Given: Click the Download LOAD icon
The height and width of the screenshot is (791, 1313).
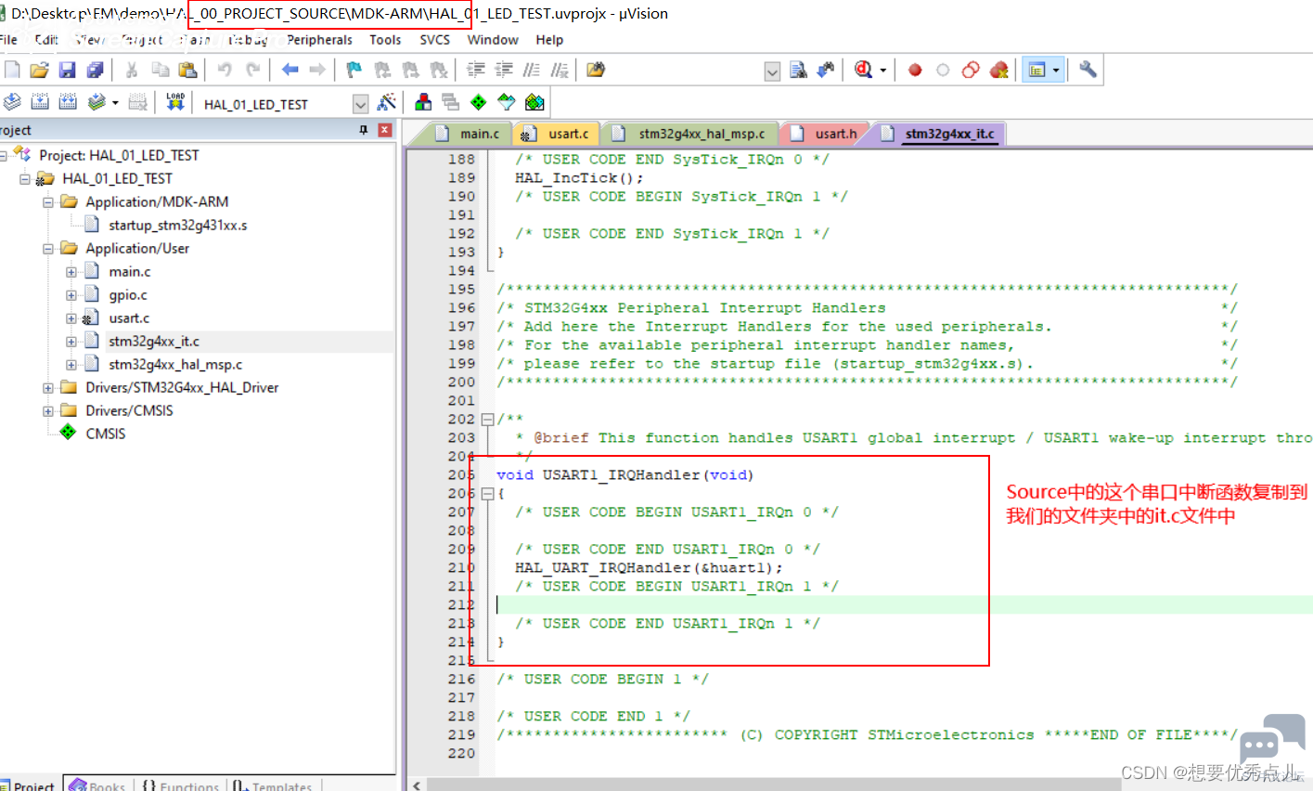Looking at the screenshot, I should (x=175, y=102).
